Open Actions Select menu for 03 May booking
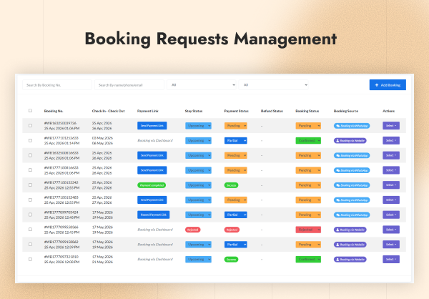 coord(391,140)
